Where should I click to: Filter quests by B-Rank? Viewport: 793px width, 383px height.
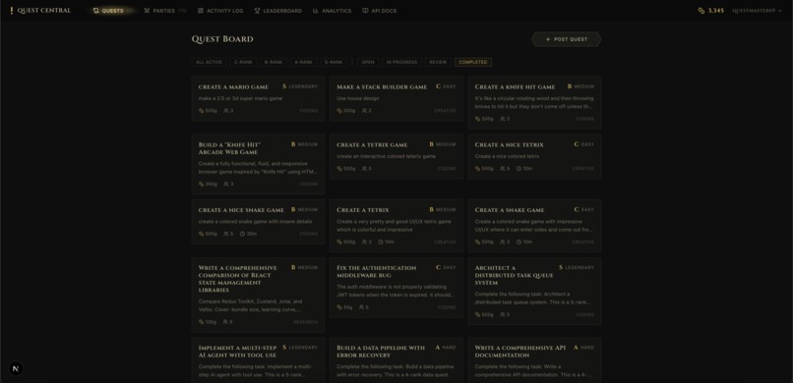pyautogui.click(x=274, y=62)
